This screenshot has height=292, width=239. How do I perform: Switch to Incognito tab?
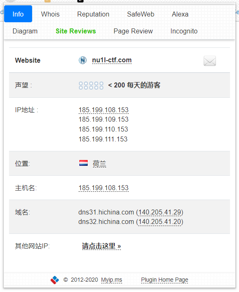(x=184, y=31)
